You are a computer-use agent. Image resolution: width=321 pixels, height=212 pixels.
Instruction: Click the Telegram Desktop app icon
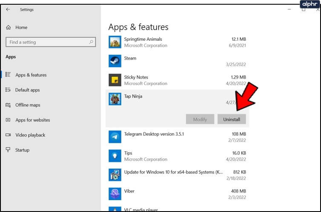pyautogui.click(x=115, y=137)
